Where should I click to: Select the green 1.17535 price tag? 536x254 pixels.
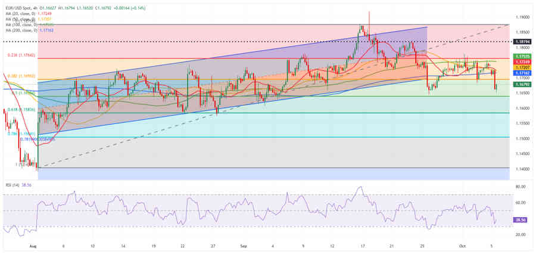tap(522, 56)
